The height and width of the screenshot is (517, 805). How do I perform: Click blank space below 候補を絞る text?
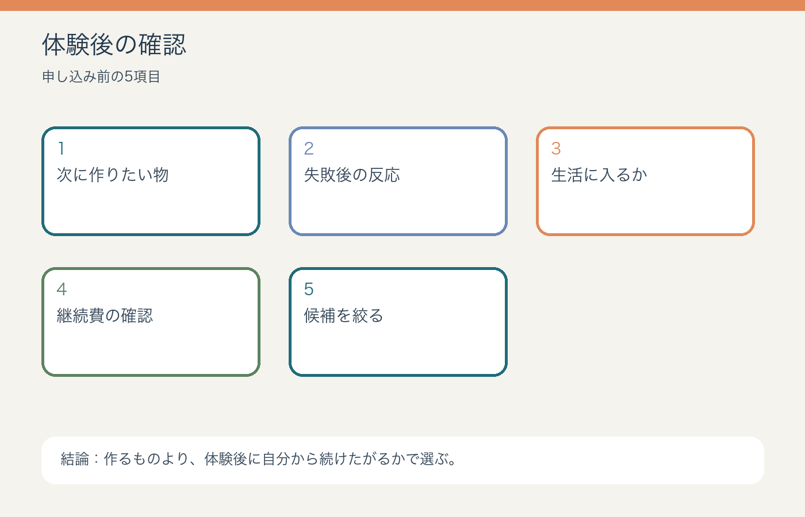pyautogui.click(x=398, y=350)
